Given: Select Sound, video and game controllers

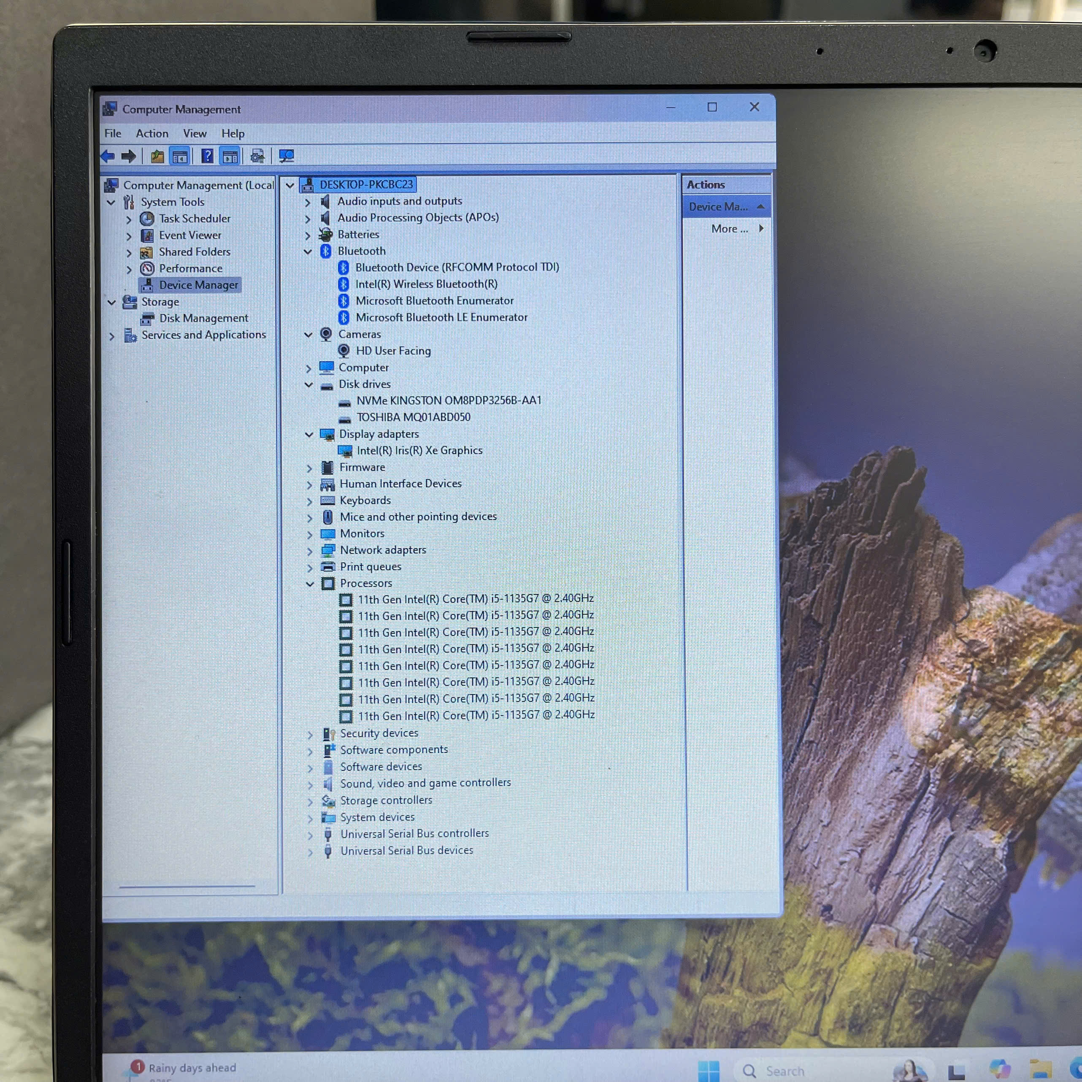Looking at the screenshot, I should point(425,783).
